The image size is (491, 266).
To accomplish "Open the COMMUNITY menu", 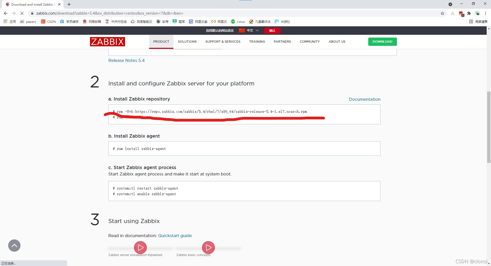I will (x=310, y=41).
